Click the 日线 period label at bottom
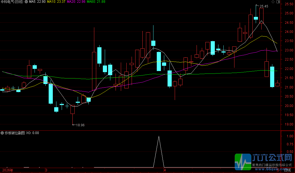295x173 pixels. 287,170
